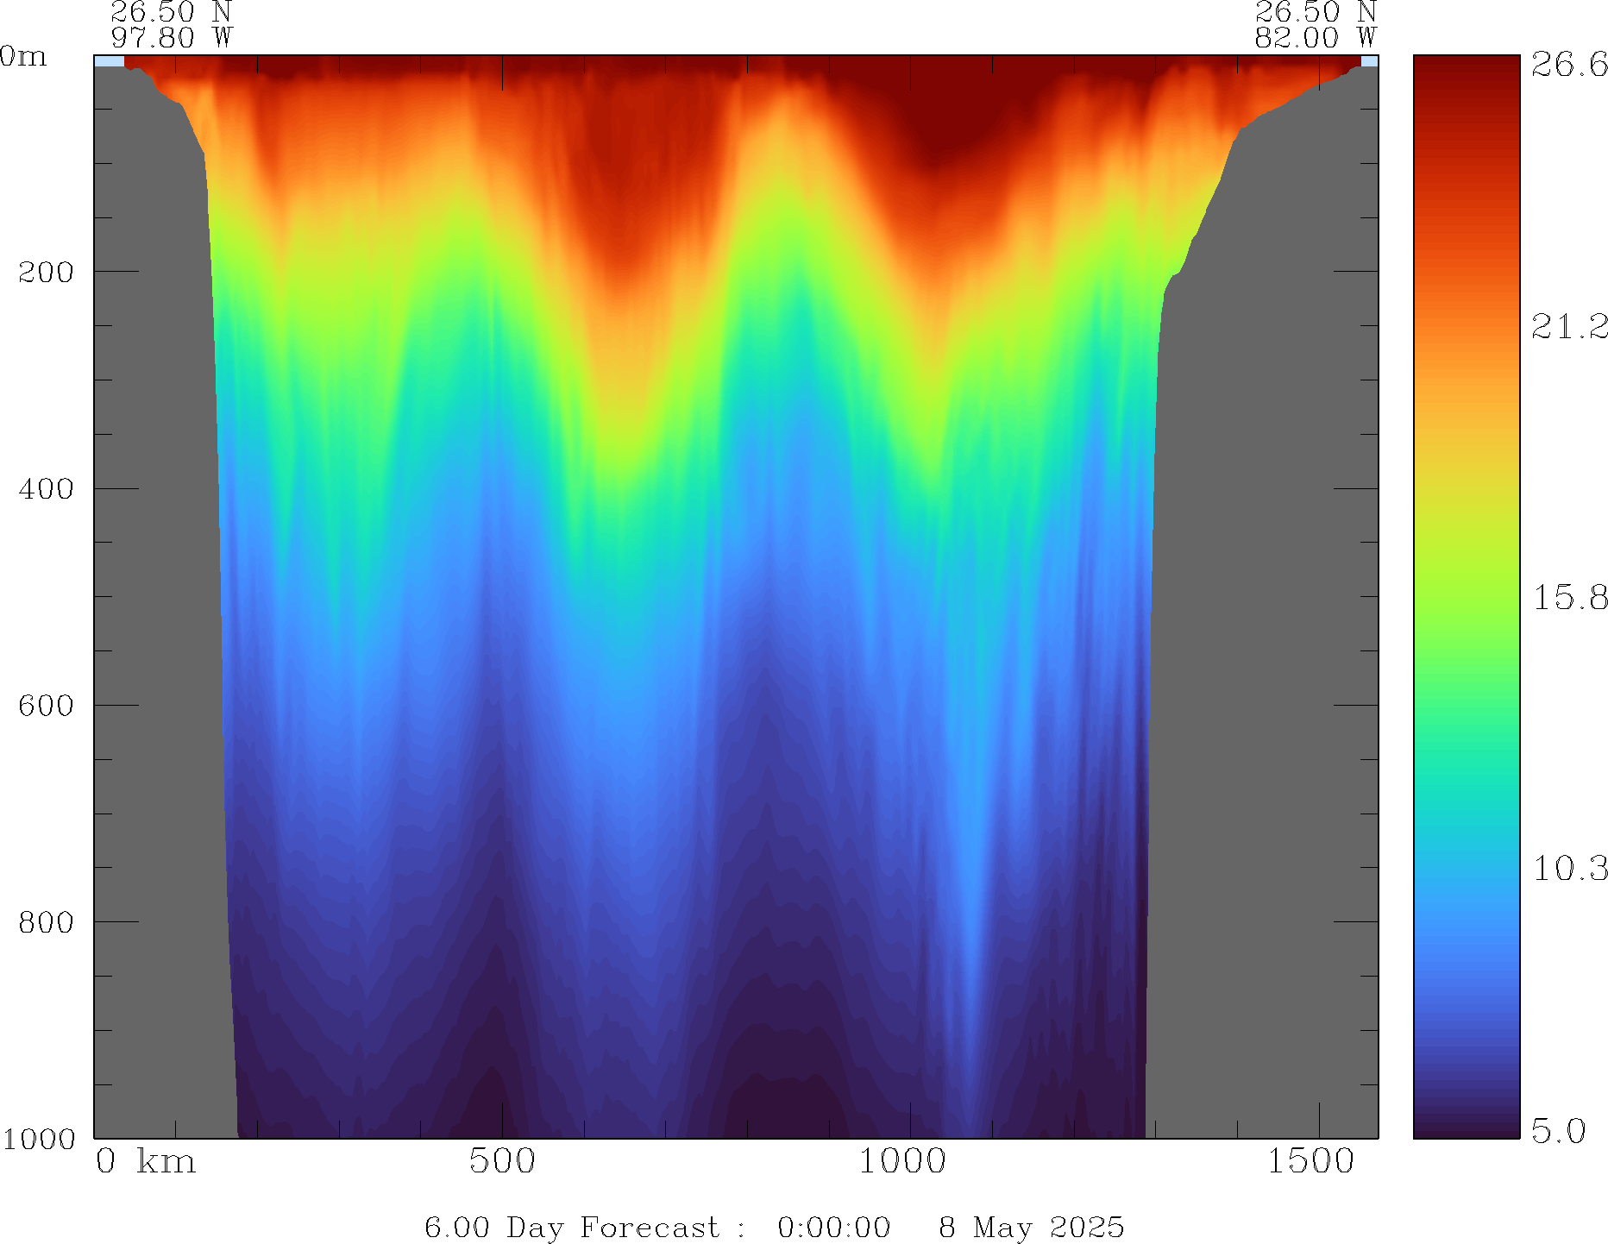Click the 500 distance axis label

(502, 1162)
